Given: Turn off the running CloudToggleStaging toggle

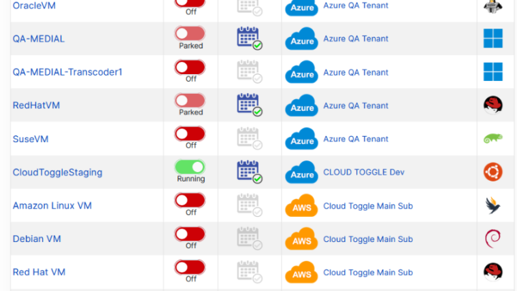Looking at the screenshot, I should (190, 167).
